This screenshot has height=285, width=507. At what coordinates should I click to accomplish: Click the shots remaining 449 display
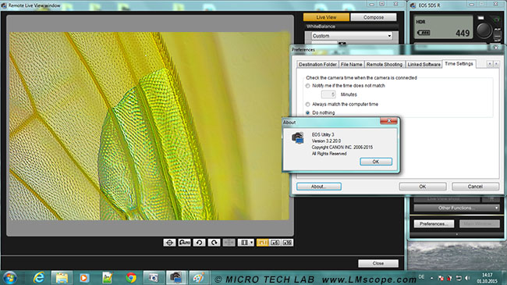point(463,33)
